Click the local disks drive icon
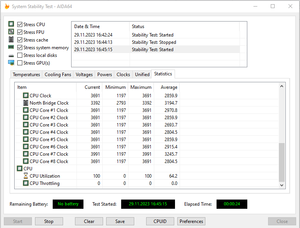300x228 pixels. click(x=11, y=56)
